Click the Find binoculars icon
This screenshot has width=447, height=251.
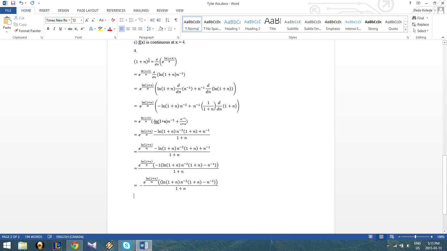click(414, 18)
